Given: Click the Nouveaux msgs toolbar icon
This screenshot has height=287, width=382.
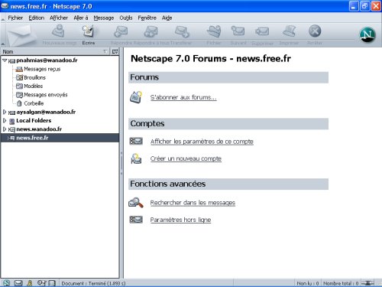Looking at the screenshot, I should [59, 31].
